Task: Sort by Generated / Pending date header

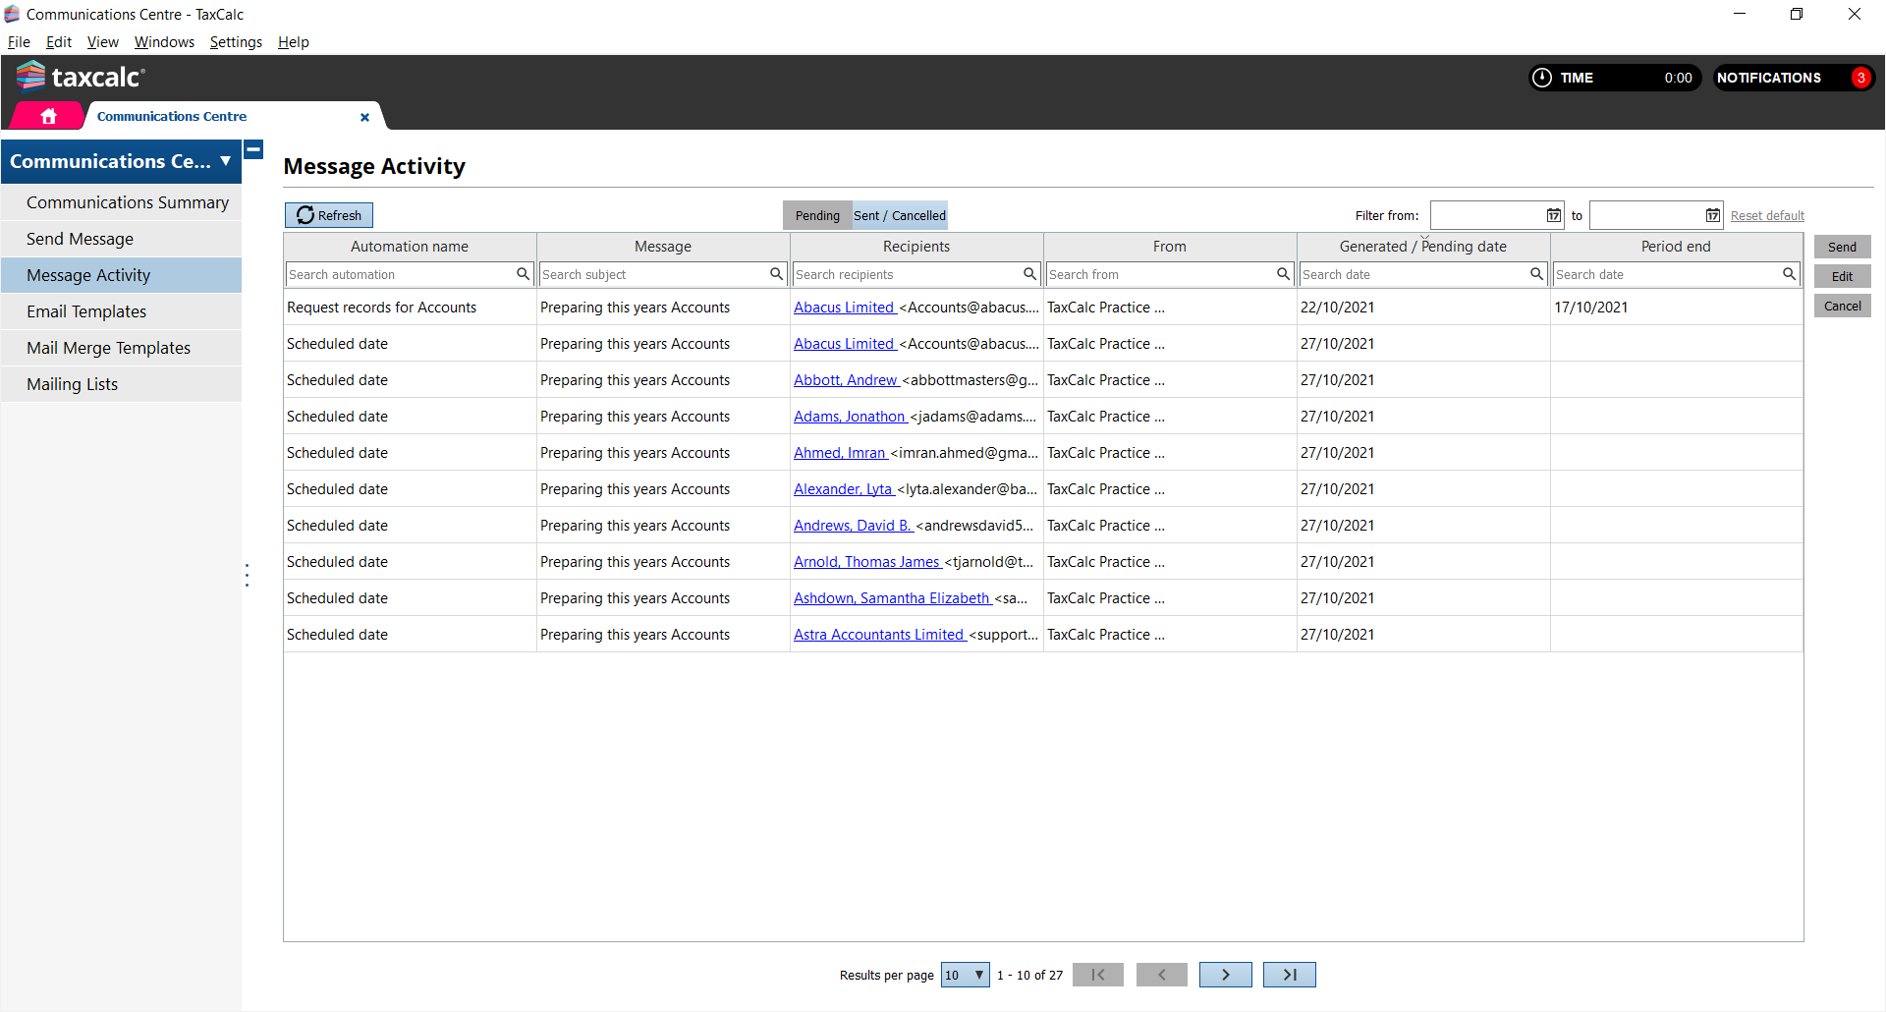Action: pyautogui.click(x=1423, y=247)
